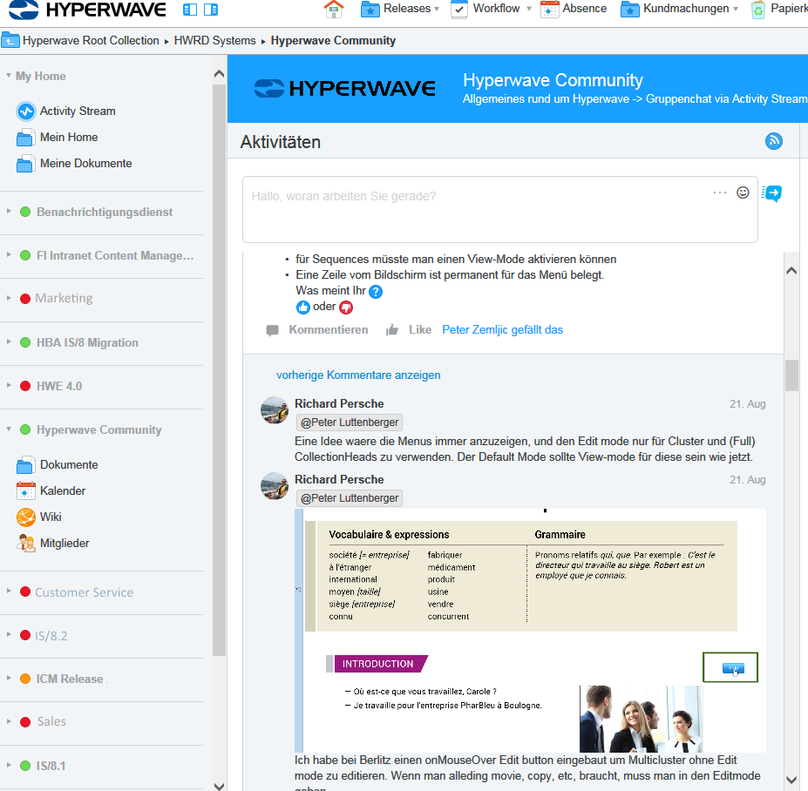808x791 pixels.
Task: Send post with the arrow icon
Action: point(772,193)
